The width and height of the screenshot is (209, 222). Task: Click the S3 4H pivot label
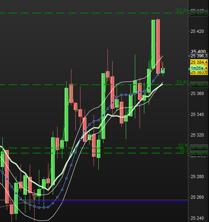pyautogui.click(x=182, y=82)
